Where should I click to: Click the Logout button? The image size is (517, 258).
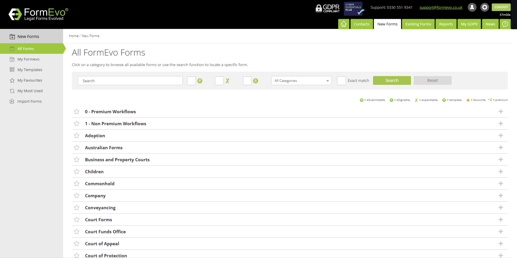point(501,7)
